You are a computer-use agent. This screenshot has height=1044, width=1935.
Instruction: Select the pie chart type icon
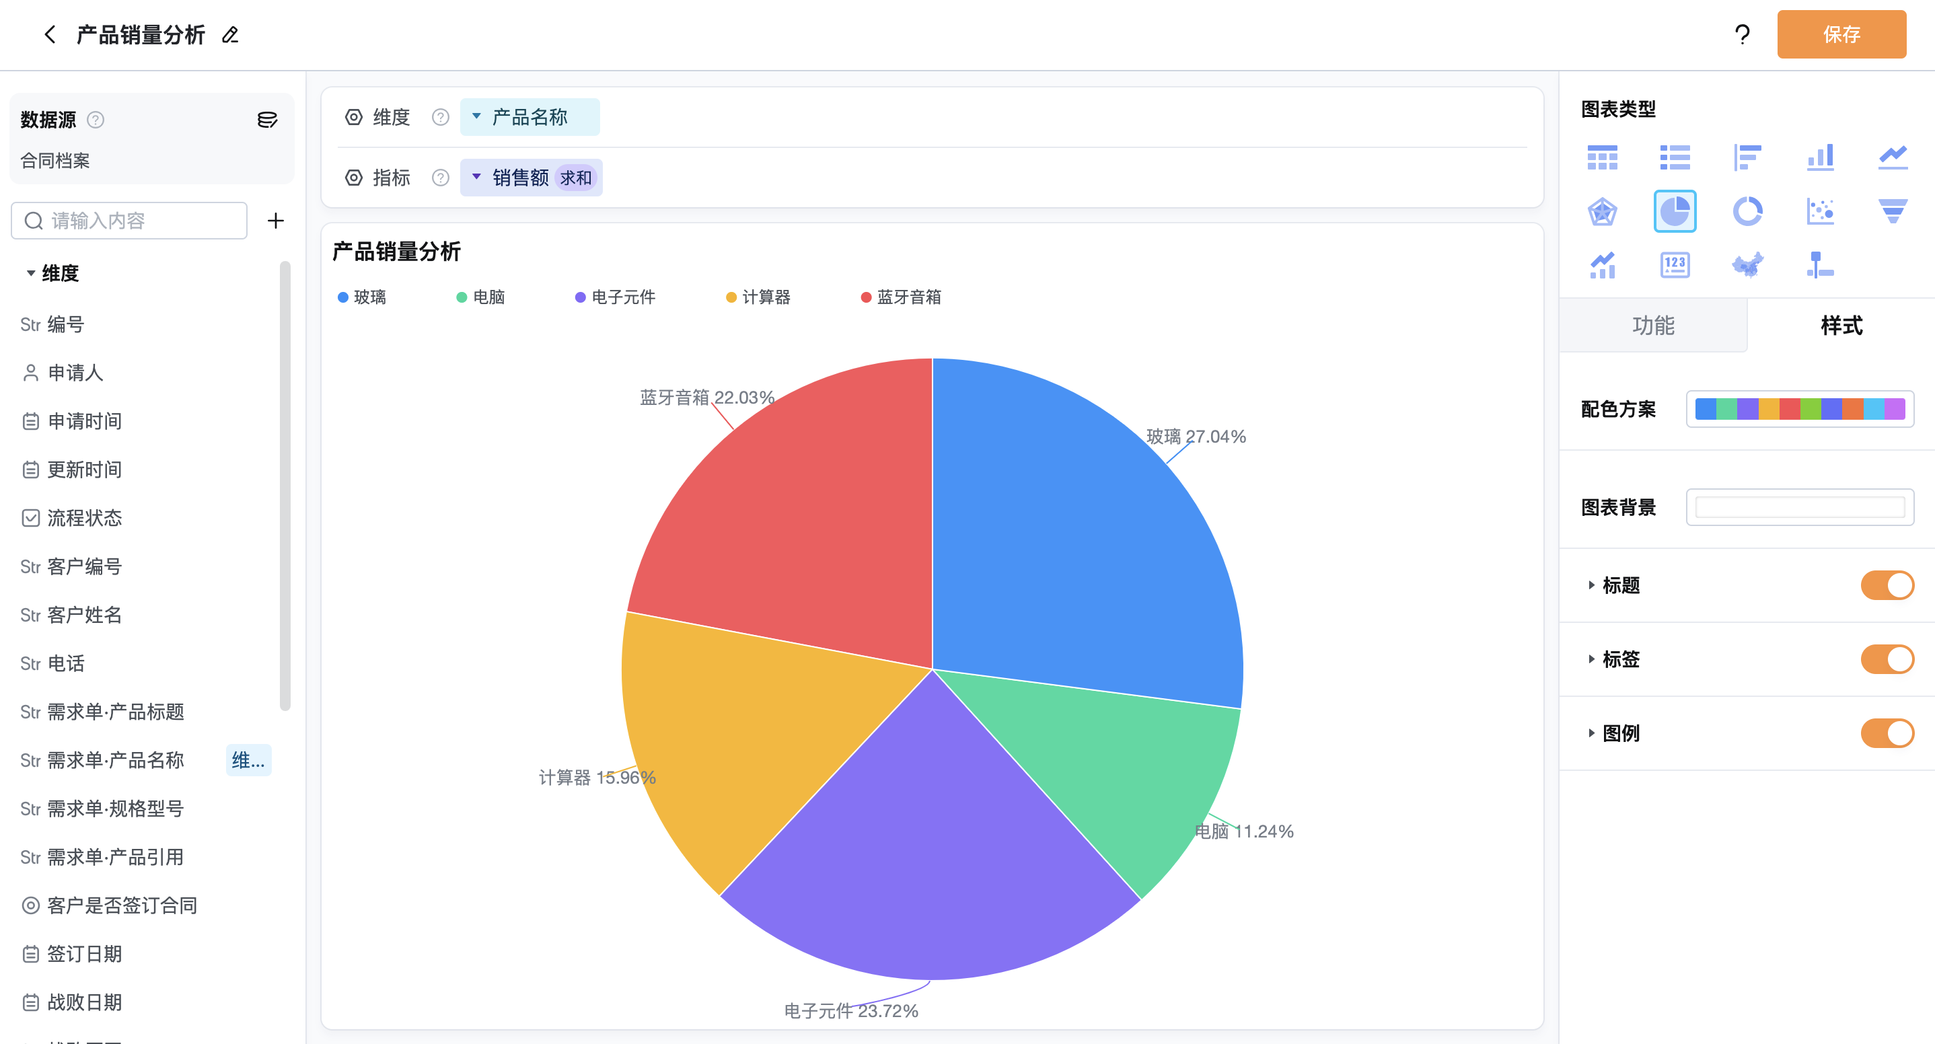[x=1675, y=211]
